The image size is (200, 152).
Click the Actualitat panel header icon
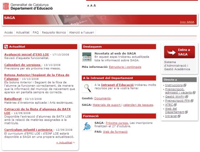pyautogui.click(x=6, y=46)
